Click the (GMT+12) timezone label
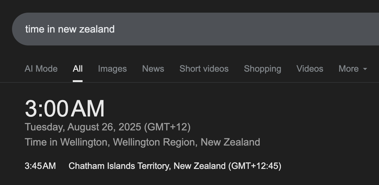Viewport: 379px width, 185px height. [167, 127]
